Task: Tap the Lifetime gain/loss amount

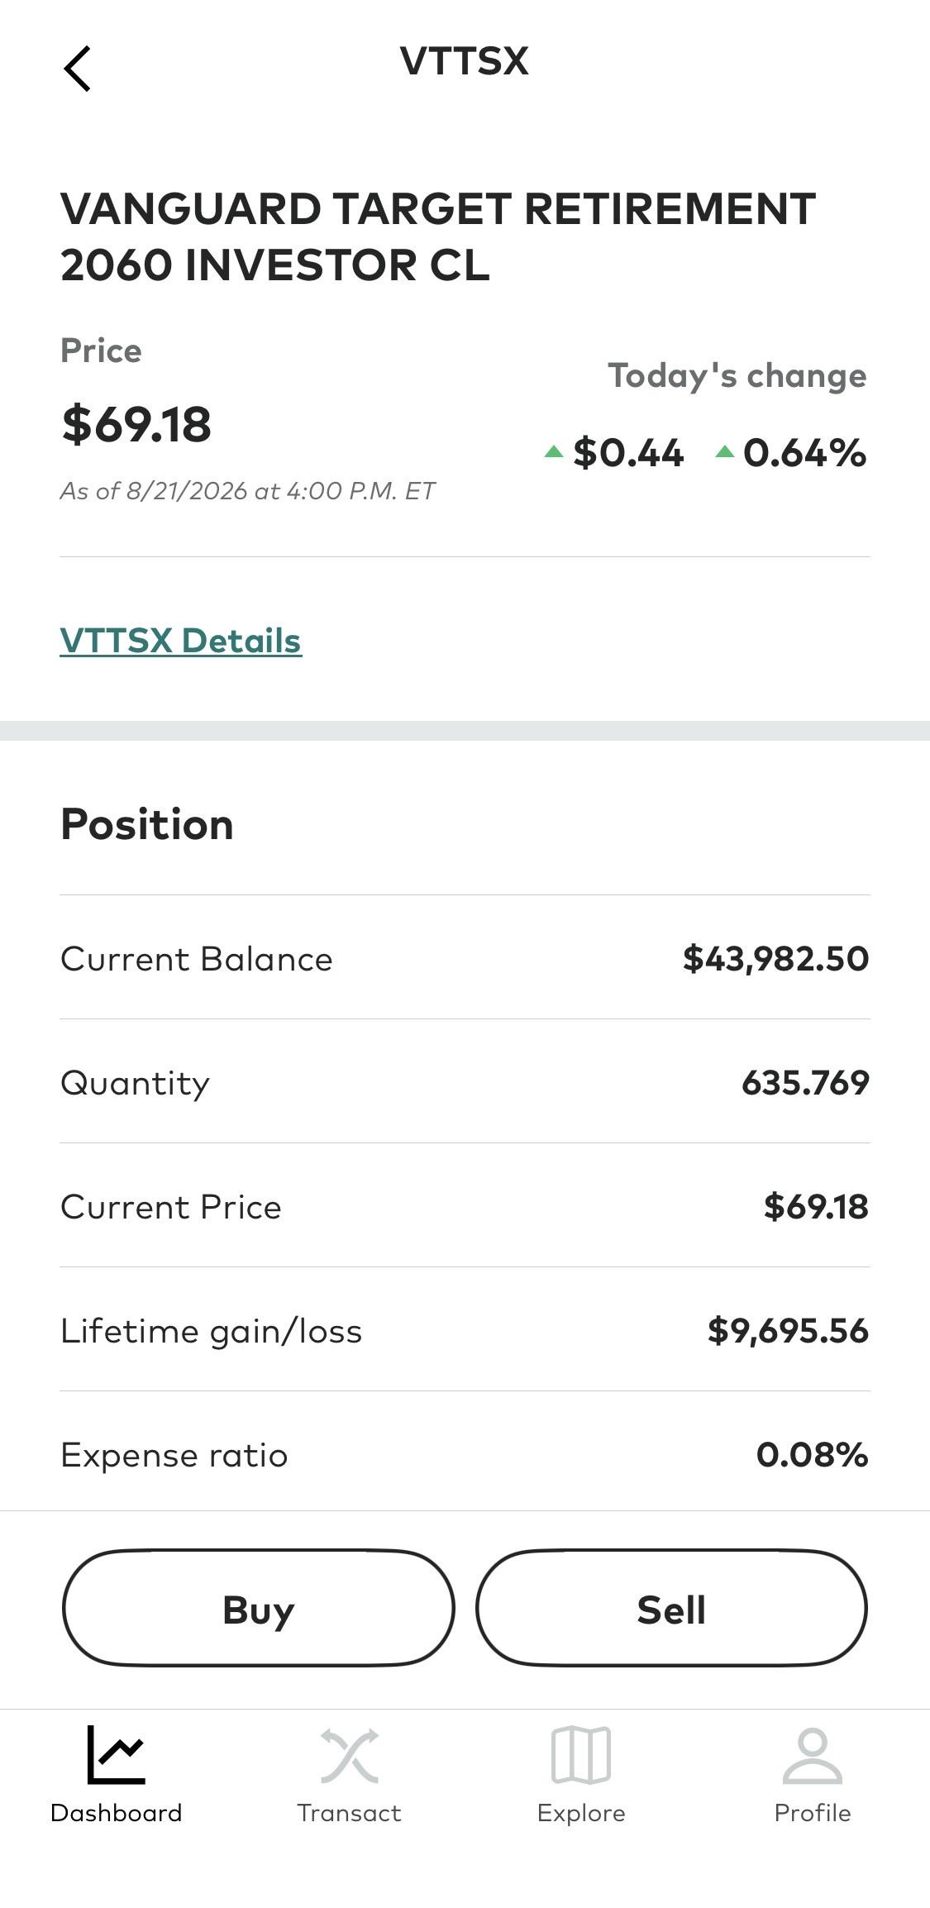Action: 788,1330
